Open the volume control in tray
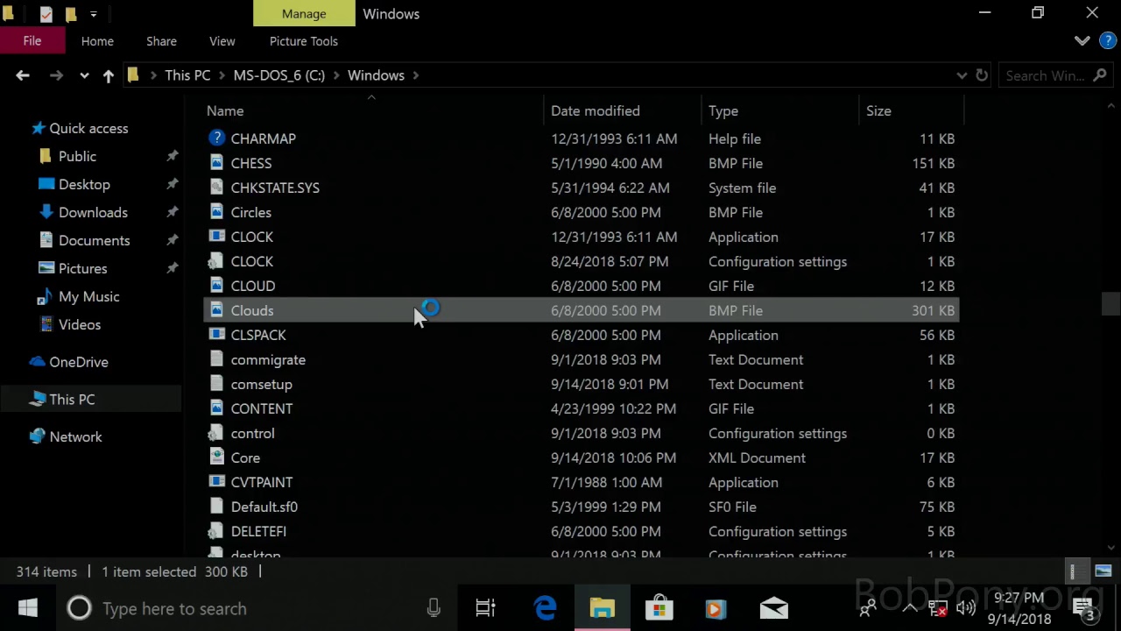The image size is (1121, 631). 966,608
